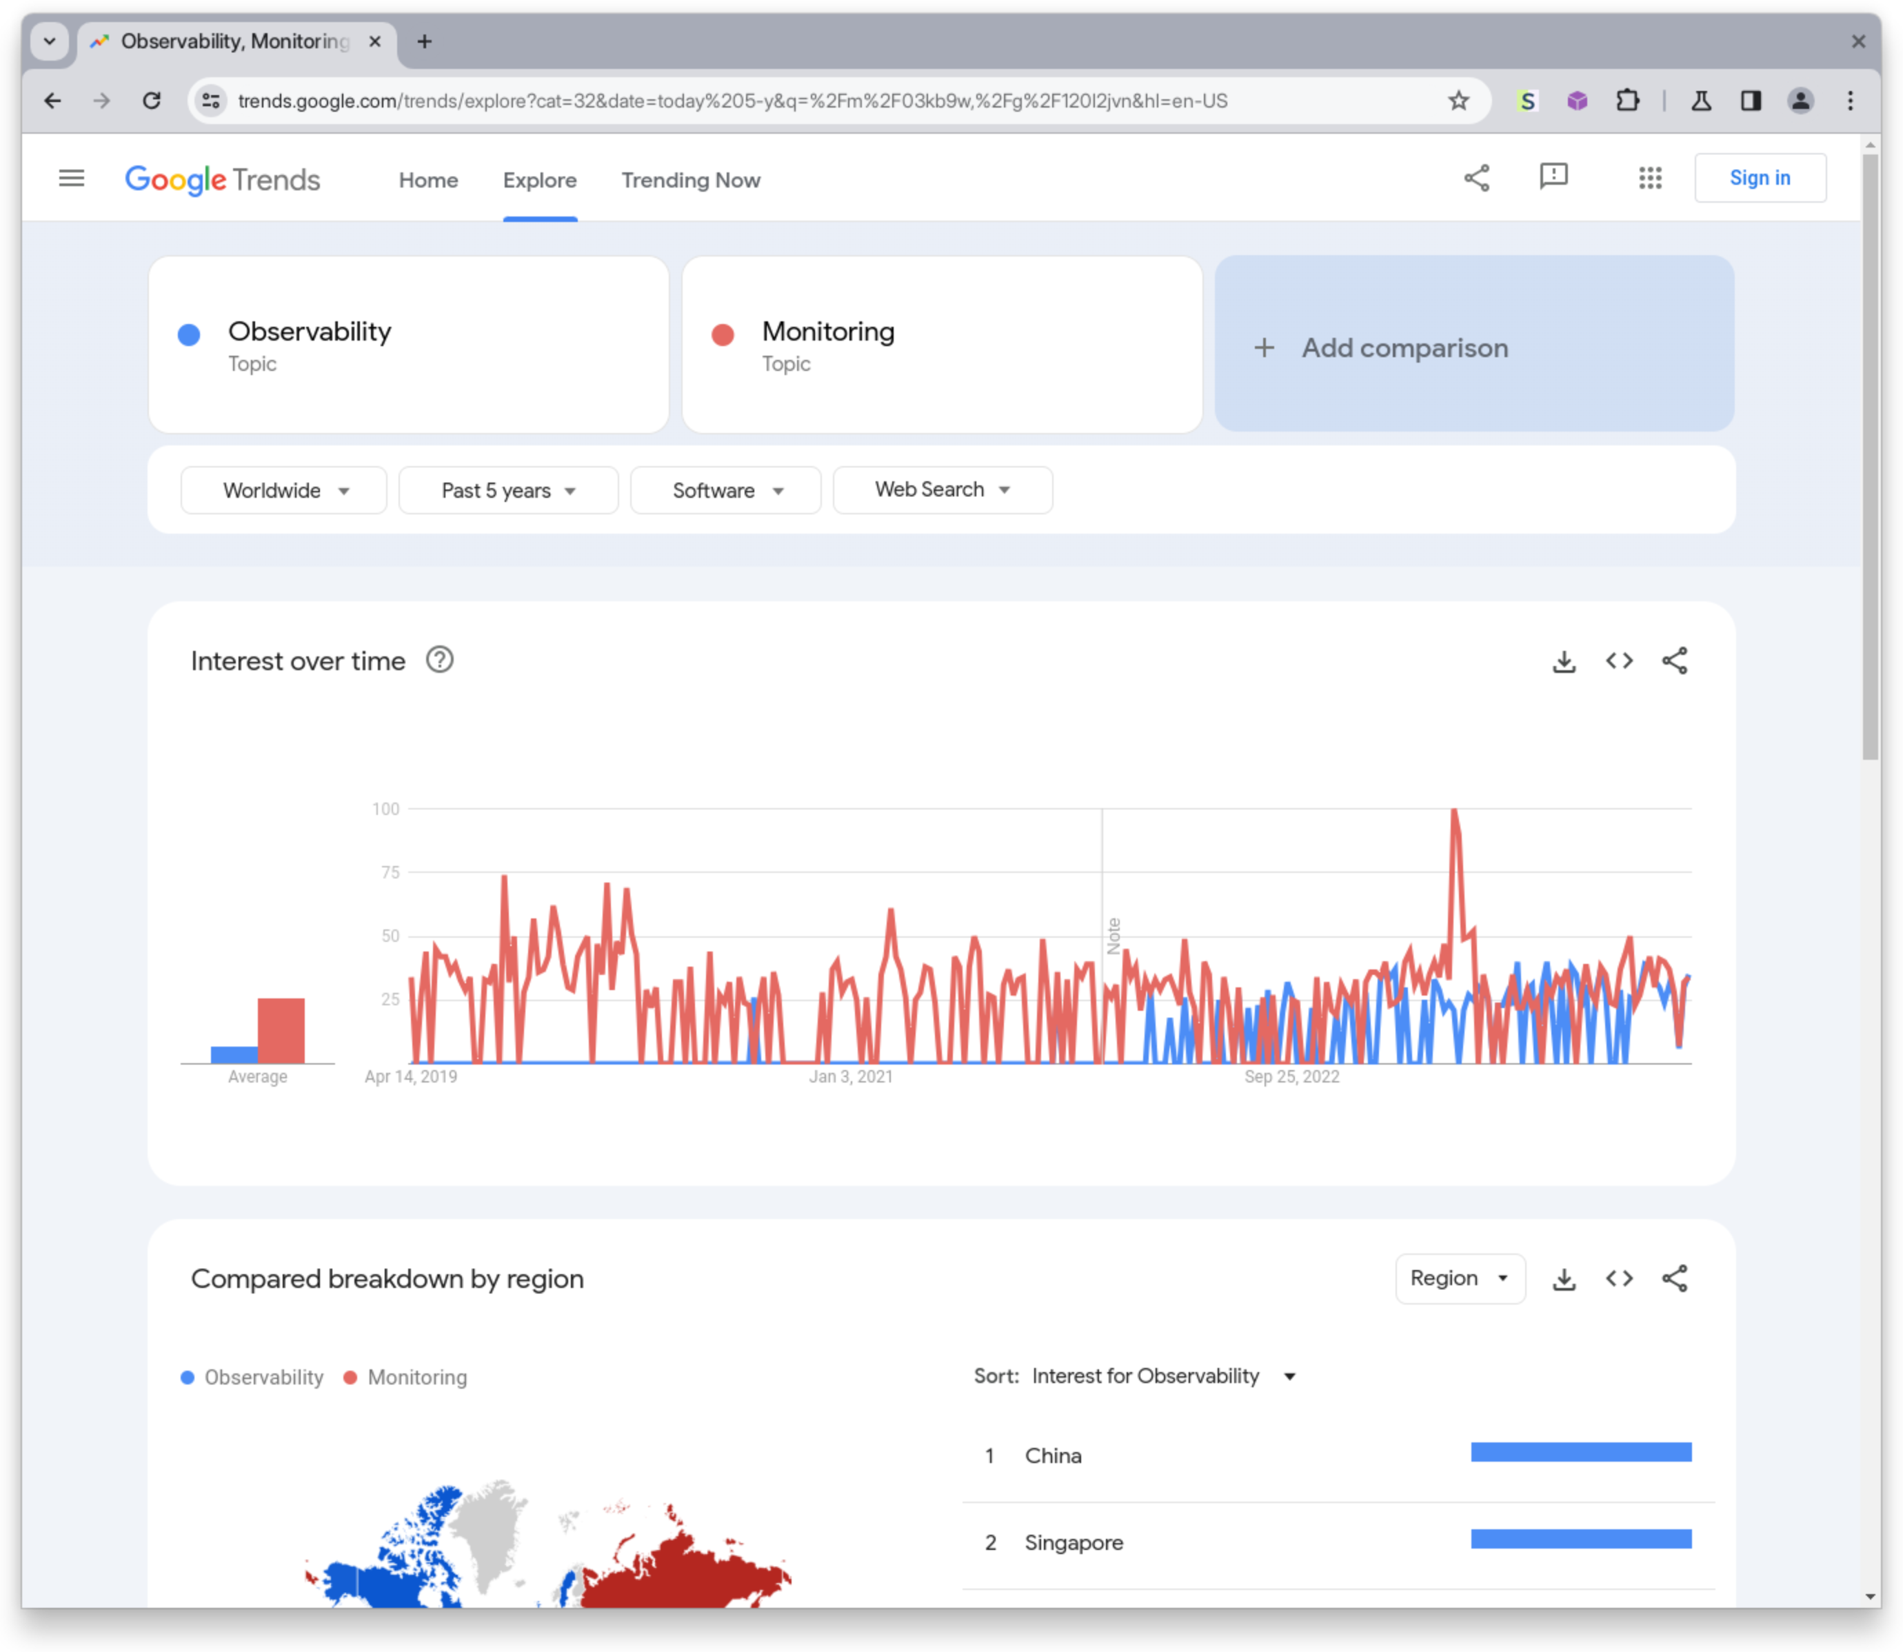Click embed icon for Interest over time
The image size is (1903, 1652).
click(x=1619, y=661)
